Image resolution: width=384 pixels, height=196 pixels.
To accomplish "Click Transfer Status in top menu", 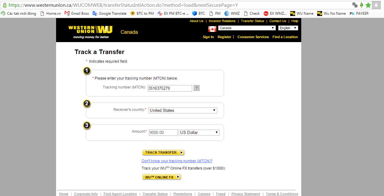I will tap(253, 21).
